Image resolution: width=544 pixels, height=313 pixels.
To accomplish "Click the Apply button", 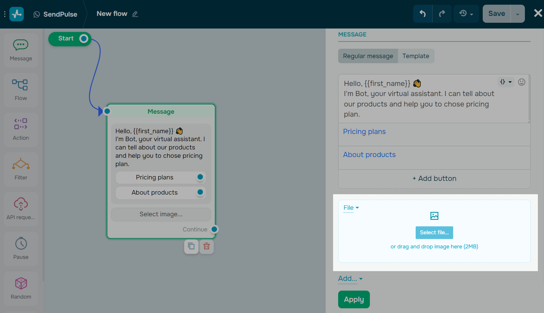I will [x=354, y=299].
